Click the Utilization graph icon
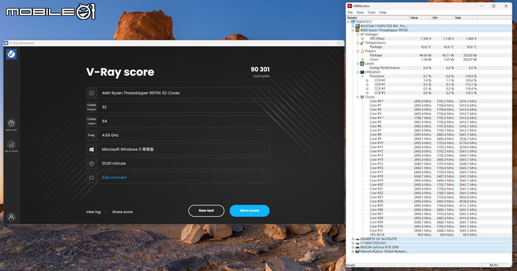This screenshot has height=271, width=517. coord(362,72)
